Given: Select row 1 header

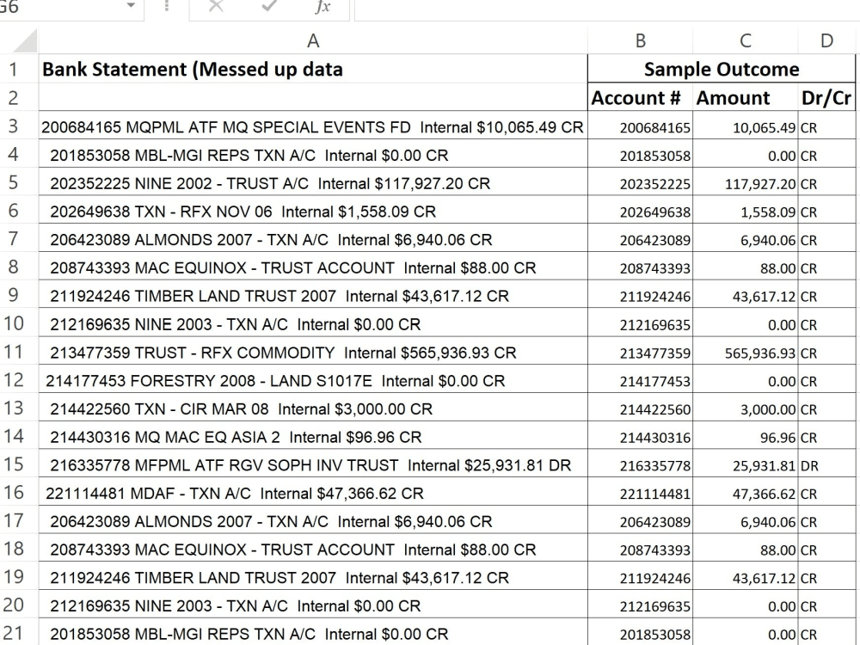Looking at the screenshot, I should point(14,69).
